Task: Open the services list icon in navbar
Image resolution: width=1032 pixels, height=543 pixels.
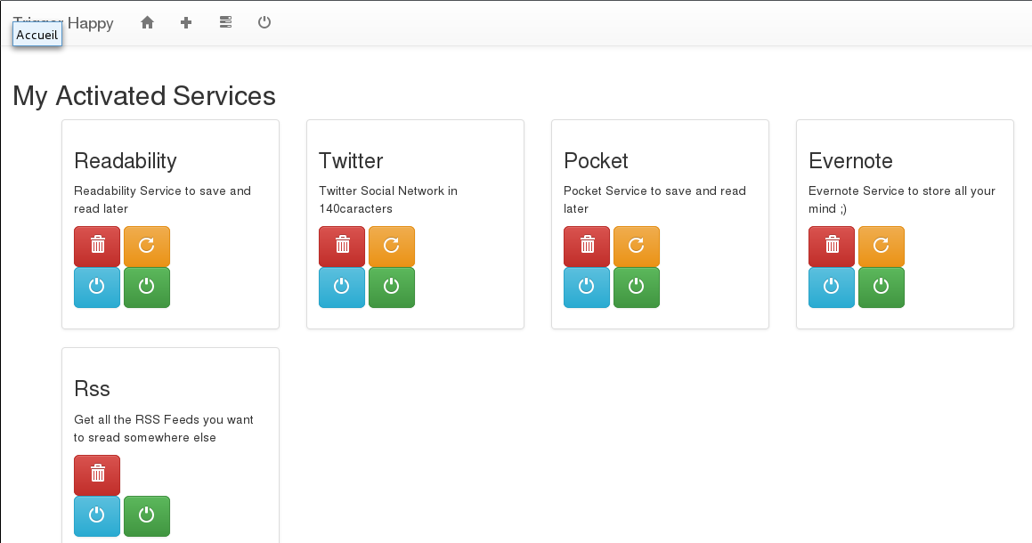Action: [x=226, y=22]
